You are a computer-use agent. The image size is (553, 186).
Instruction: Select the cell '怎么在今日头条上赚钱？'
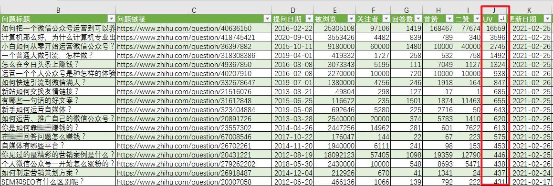58,65
